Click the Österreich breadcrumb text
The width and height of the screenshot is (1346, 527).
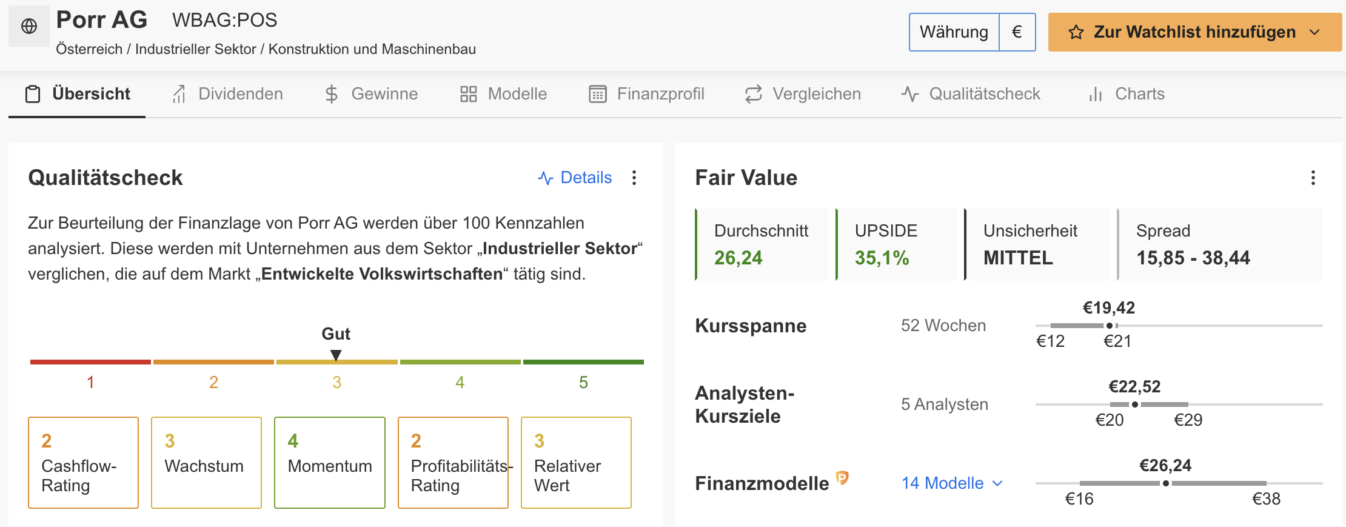pyautogui.click(x=89, y=49)
